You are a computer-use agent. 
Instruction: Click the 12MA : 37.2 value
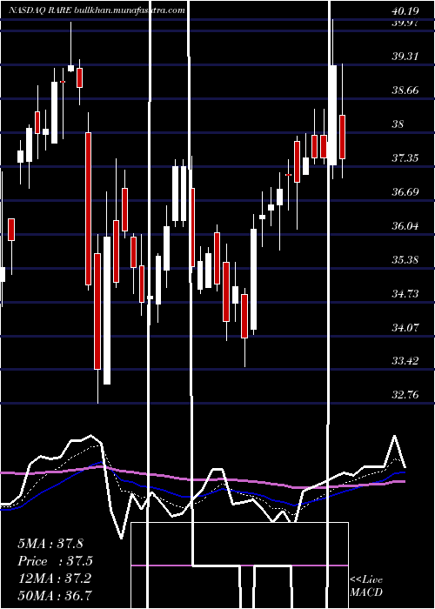point(54,579)
